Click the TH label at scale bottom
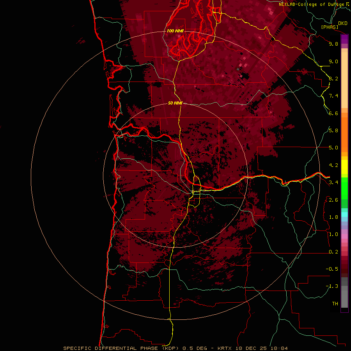This screenshot has width=351, height=351. 335,304
